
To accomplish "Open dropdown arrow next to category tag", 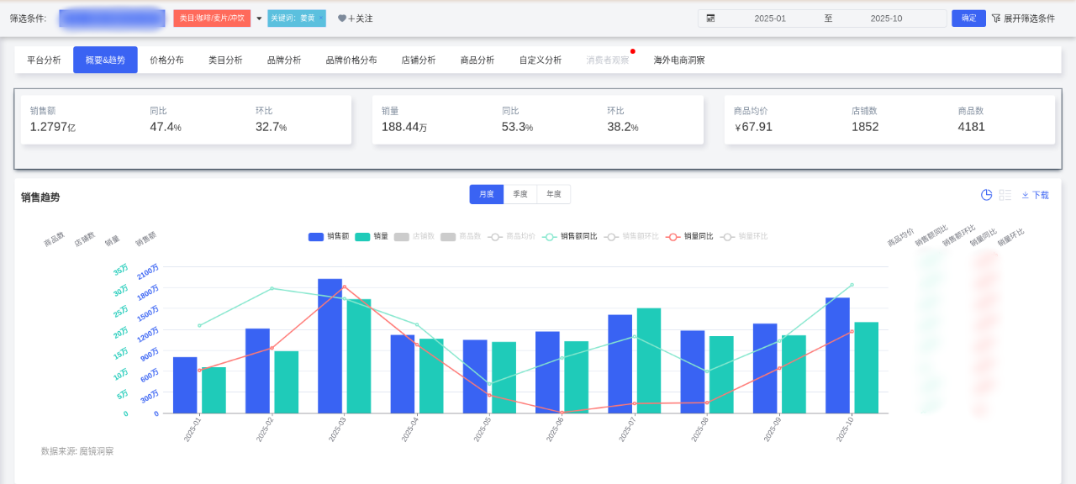I will point(259,18).
